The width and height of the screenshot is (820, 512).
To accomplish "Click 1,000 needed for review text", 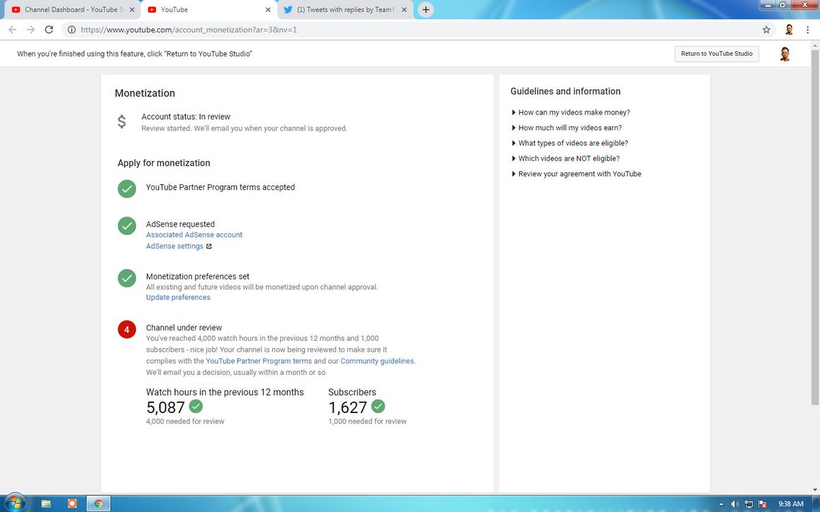I will [x=368, y=421].
